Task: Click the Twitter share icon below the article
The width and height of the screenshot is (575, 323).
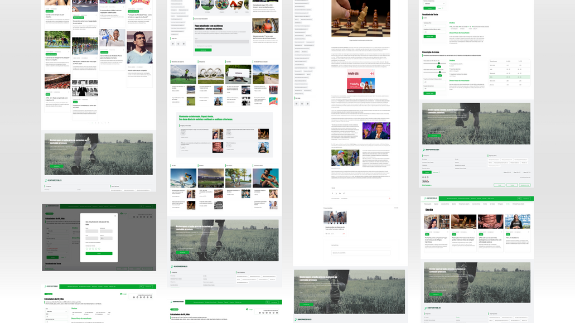Action: (336, 194)
